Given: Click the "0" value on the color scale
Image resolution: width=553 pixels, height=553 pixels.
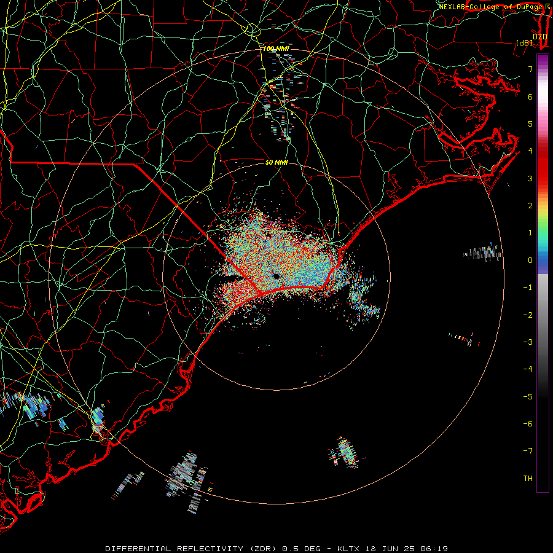Looking at the screenshot, I should (x=530, y=261).
